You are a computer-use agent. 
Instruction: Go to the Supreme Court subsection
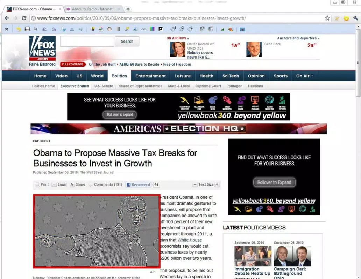pyautogui.click(x=208, y=86)
